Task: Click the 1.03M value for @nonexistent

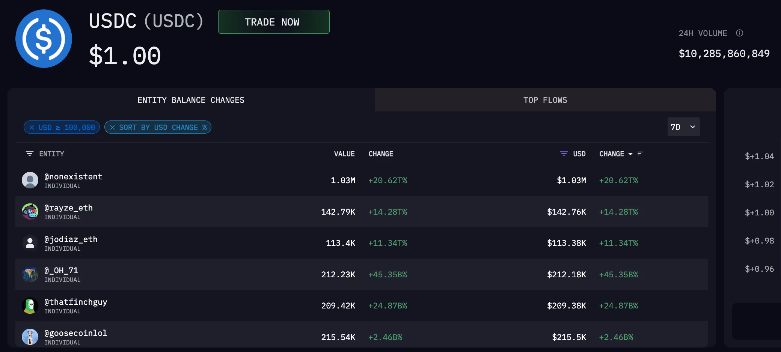Action: (343, 181)
